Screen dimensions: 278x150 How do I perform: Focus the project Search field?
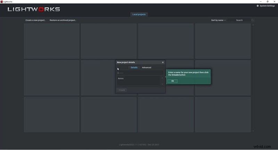pyautogui.click(x=239, y=20)
